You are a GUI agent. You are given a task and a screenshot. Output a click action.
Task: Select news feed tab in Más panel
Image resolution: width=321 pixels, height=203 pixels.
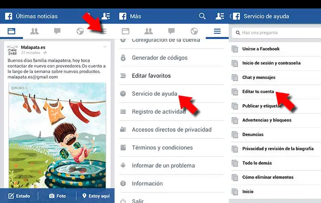coord(125,31)
